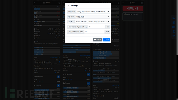Click the Docker Swap usage bar

tap(47, 26)
